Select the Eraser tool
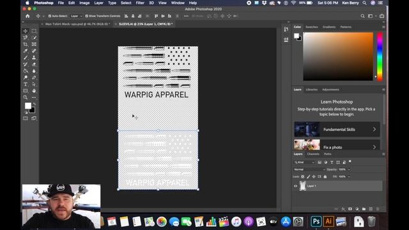This screenshot has width=409, height=230. [34, 64]
